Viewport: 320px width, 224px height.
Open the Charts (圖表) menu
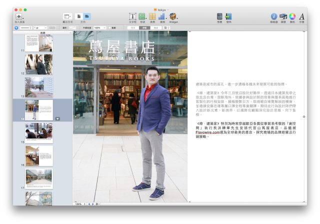pyautogui.click(x=162, y=16)
